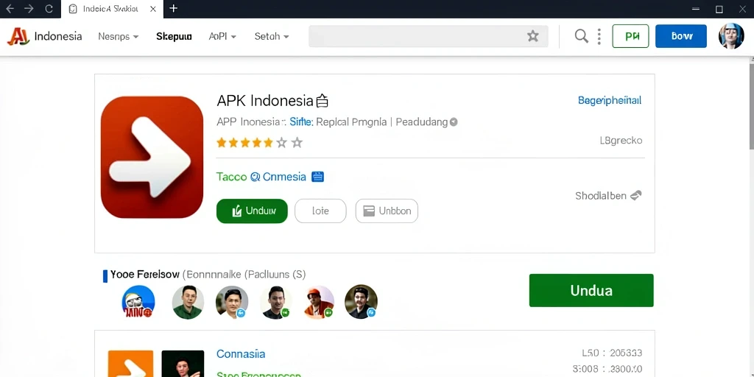Click the Shodlalben share icon
754x377 pixels.
tap(635, 196)
